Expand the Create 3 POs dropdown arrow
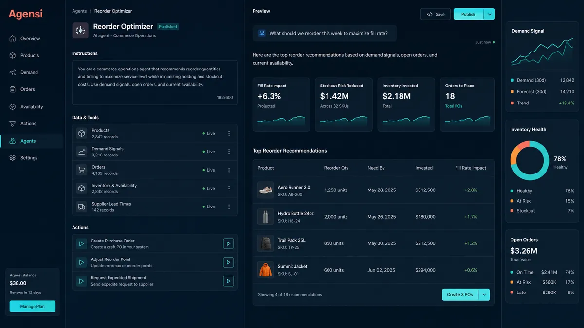 tap(484, 295)
